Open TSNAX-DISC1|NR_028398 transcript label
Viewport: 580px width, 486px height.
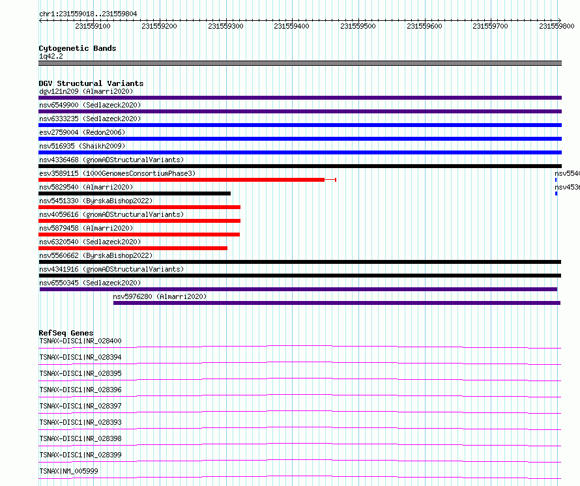pos(80,438)
